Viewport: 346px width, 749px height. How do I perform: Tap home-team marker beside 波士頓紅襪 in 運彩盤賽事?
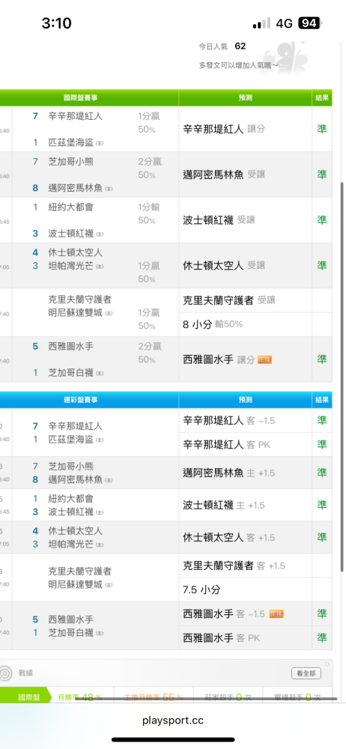coord(100,512)
